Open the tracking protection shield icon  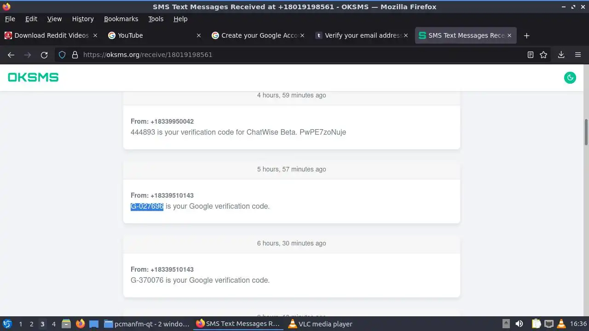63,55
